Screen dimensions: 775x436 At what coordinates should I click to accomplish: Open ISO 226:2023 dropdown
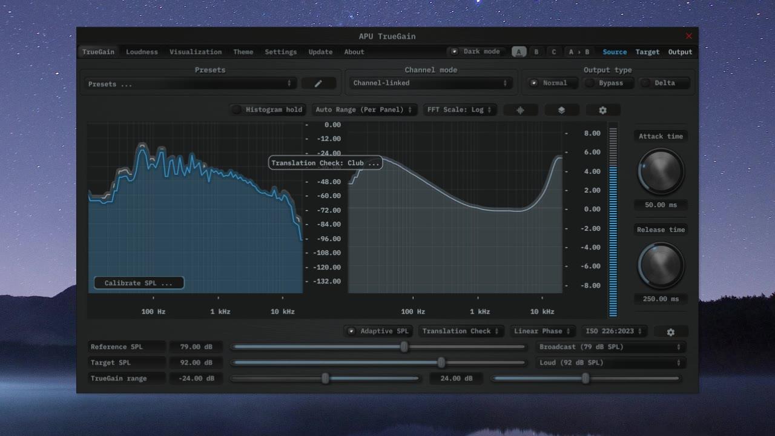615,331
